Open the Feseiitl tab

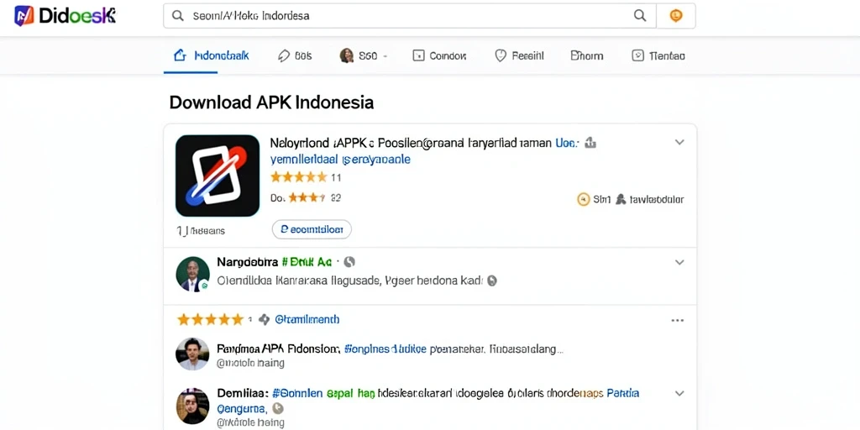tap(519, 55)
